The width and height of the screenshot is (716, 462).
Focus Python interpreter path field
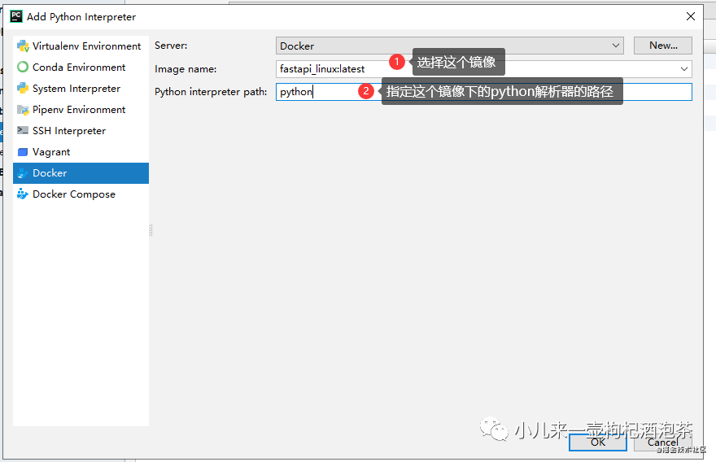pyautogui.click(x=484, y=92)
